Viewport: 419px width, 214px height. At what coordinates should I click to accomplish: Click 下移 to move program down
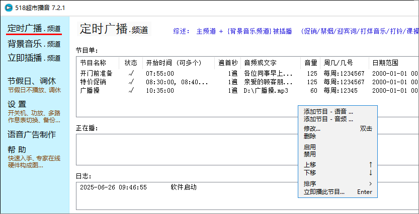pyautogui.click(x=310, y=172)
